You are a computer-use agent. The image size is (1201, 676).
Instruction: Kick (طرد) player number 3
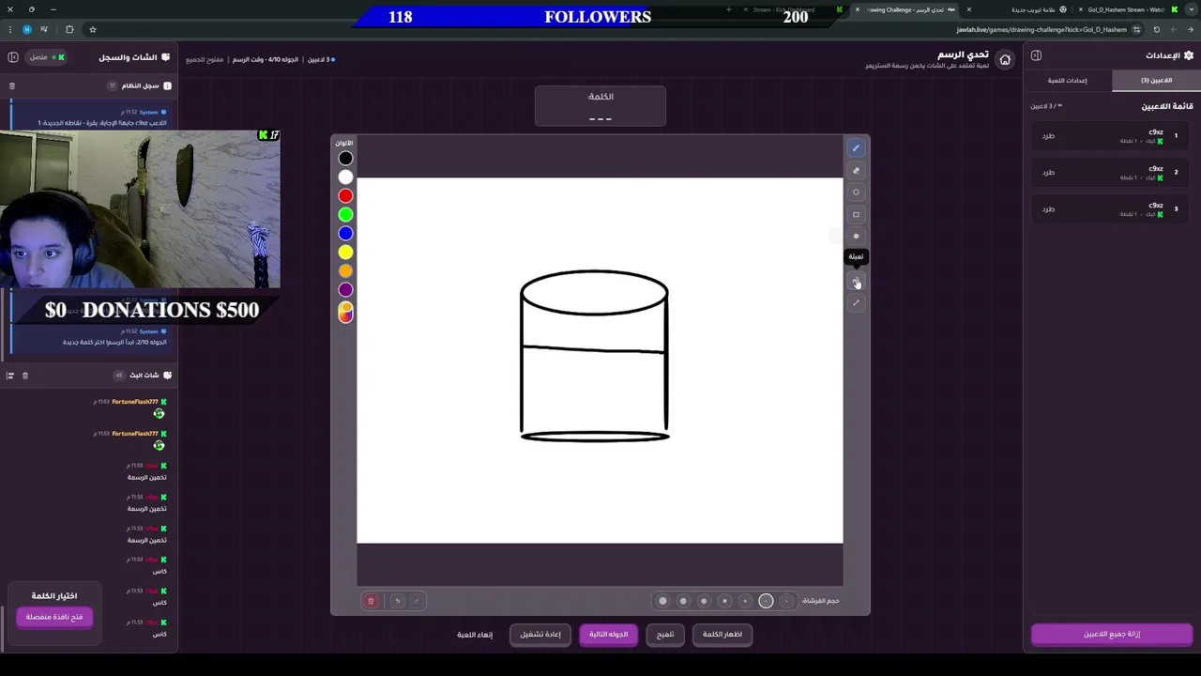pyautogui.click(x=1048, y=209)
